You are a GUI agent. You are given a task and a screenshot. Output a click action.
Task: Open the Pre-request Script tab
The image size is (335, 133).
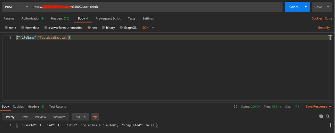(x=108, y=18)
